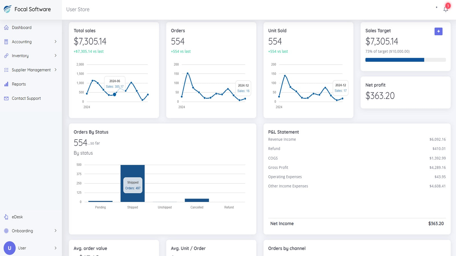Click the eDesk hand icon
This screenshot has width=456, height=256.
6,217
